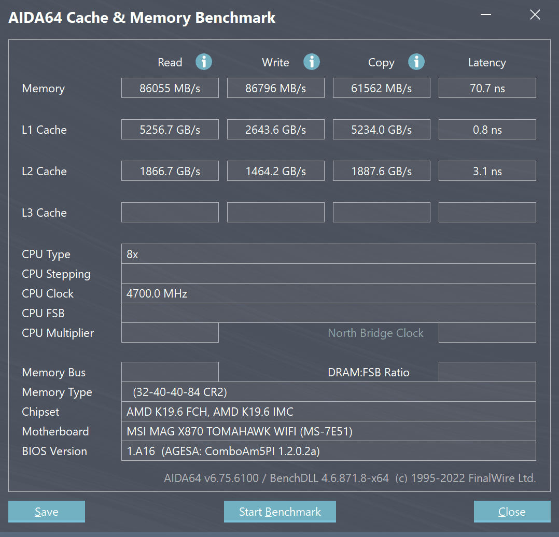Click the Close button at bottom
The height and width of the screenshot is (537, 559).
tap(512, 512)
